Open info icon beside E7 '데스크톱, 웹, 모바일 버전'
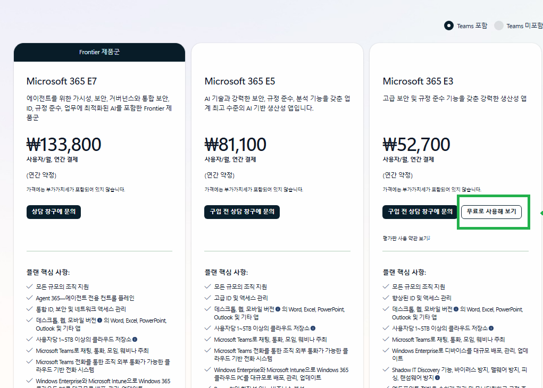 tap(100, 320)
